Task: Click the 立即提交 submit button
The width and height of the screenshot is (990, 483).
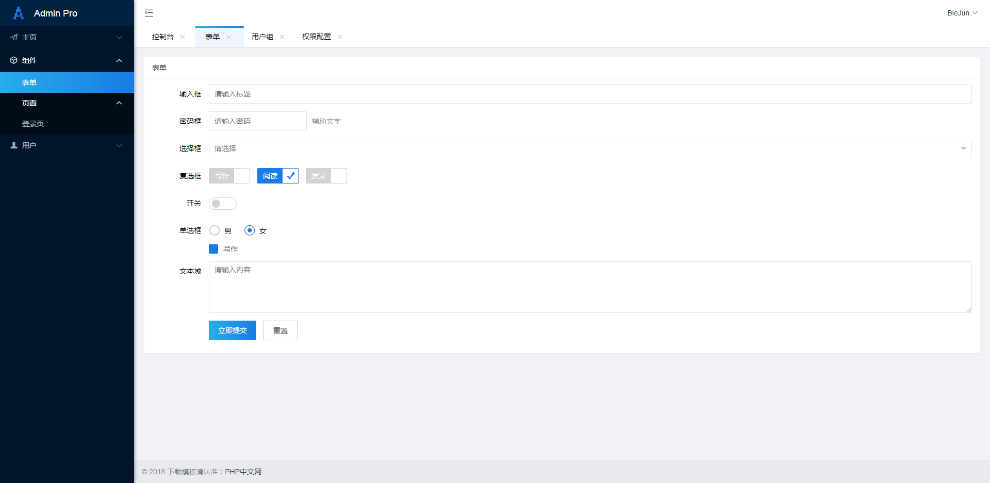Action: 232,330
